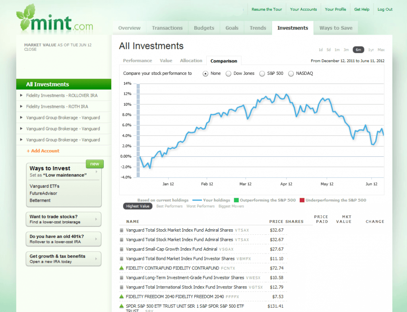The width and height of the screenshot is (407, 312).
Task: Set chart range to 5d
Action: click(x=329, y=50)
